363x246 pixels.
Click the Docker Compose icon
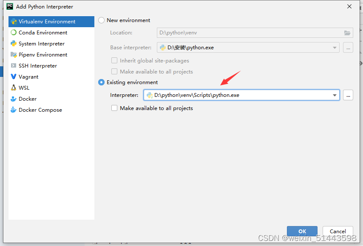pyautogui.click(x=14, y=110)
